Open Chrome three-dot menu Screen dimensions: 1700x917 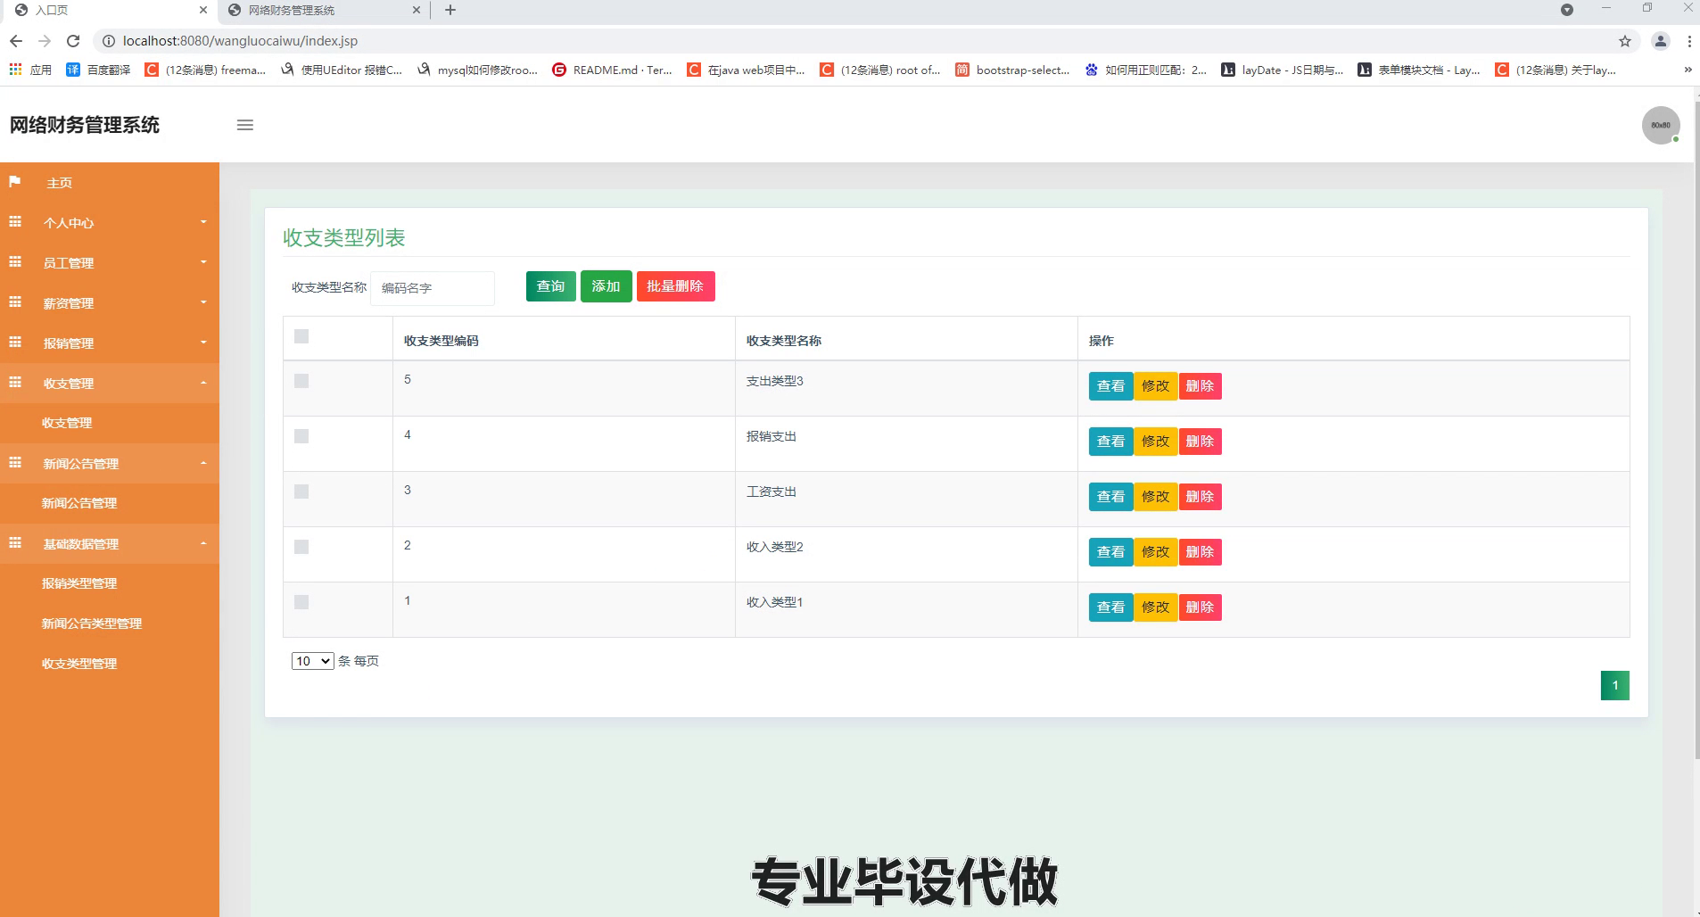[x=1689, y=41]
